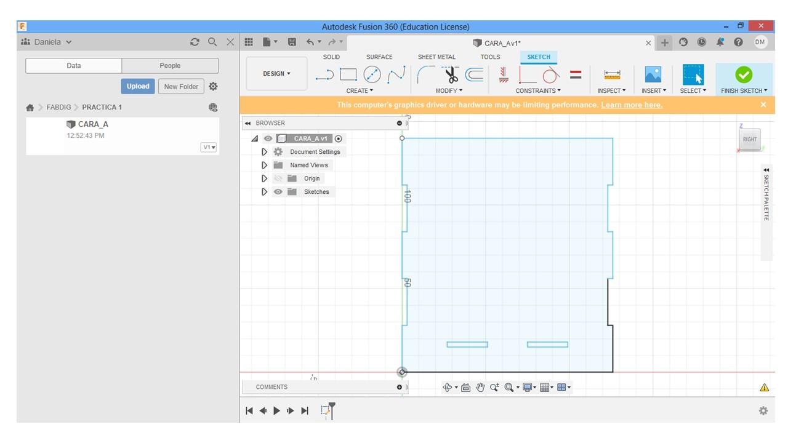Screen dimensions: 788x443
Task: Apply the Equal constraint icon
Action: tap(576, 75)
